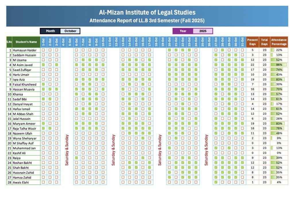This screenshot has width=294, height=208.
Task: Click the Attendance Percentage column header
Action: coord(279,42)
